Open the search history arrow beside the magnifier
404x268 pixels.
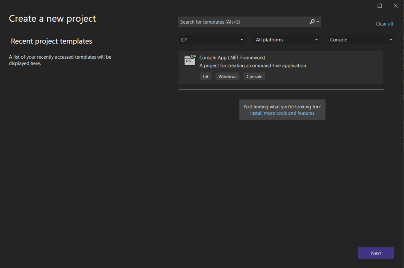tap(318, 22)
